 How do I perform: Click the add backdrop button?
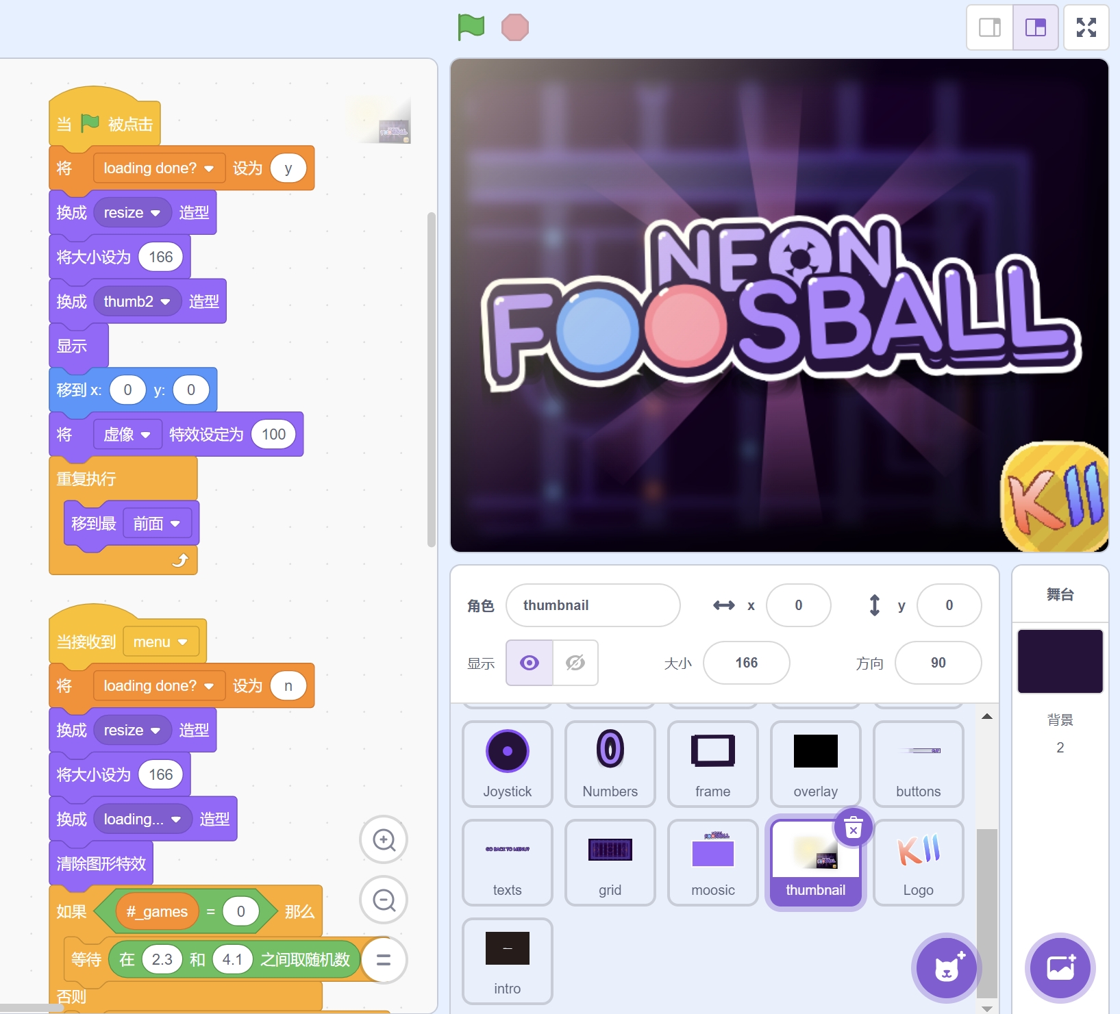[1060, 967]
